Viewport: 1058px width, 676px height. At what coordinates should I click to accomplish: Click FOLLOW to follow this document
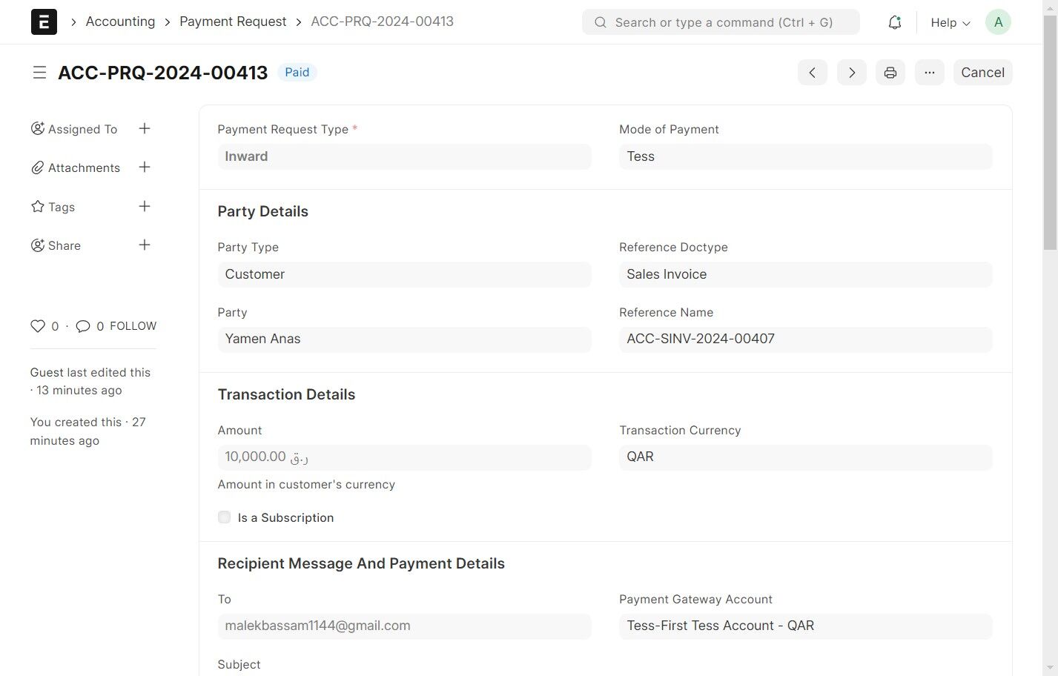pos(133,326)
